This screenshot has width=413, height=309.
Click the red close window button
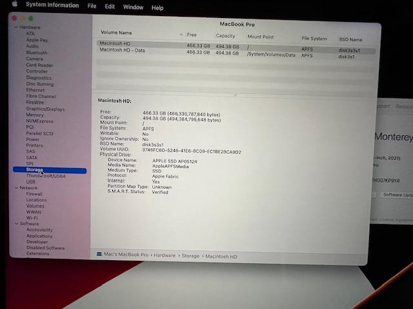[x=13, y=19]
